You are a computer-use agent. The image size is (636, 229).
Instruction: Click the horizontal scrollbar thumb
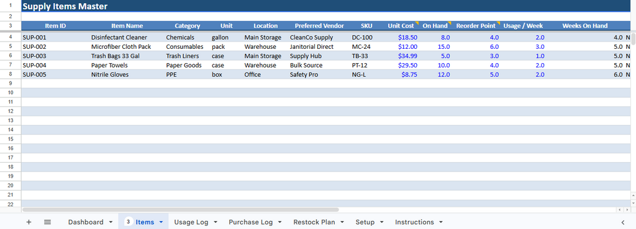(180, 210)
